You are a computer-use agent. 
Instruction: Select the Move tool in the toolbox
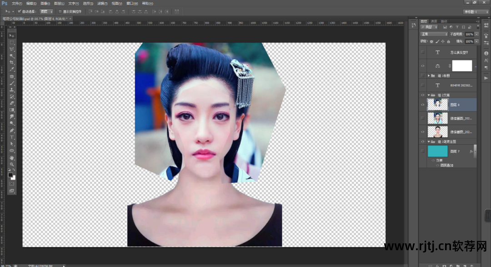click(12, 35)
